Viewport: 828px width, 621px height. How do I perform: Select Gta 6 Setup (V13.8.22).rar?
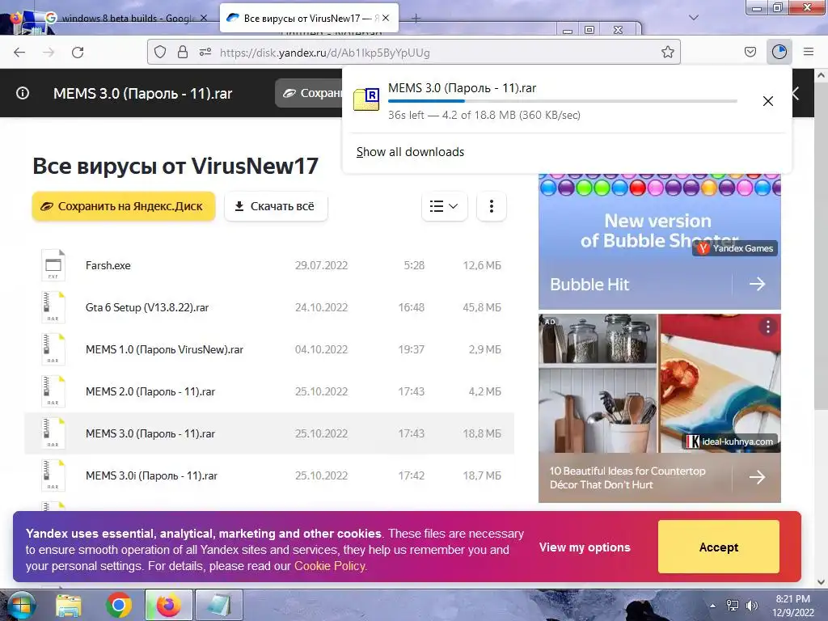(269, 307)
